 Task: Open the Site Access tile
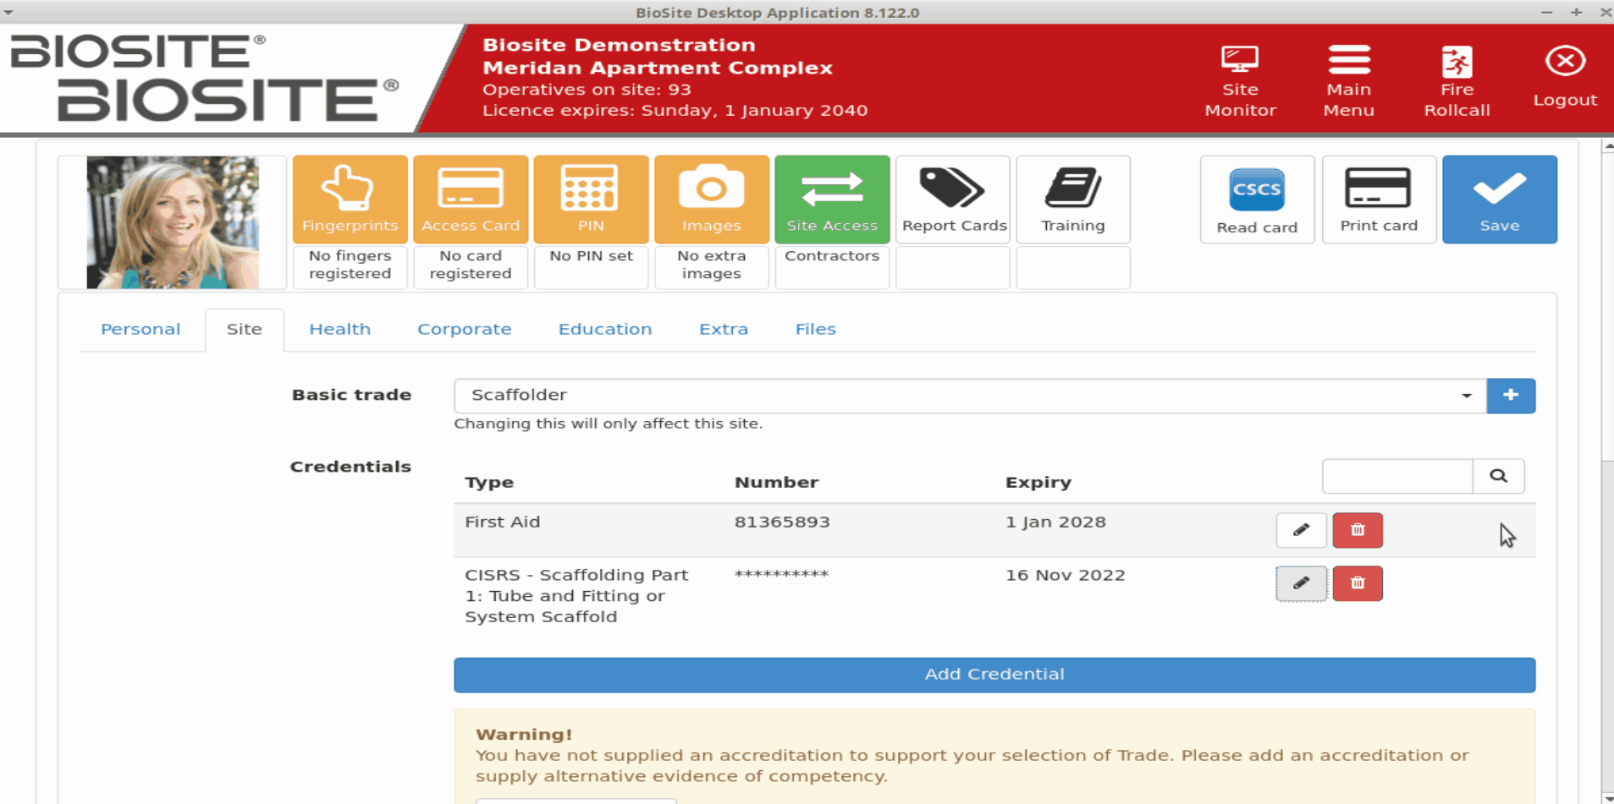832,199
